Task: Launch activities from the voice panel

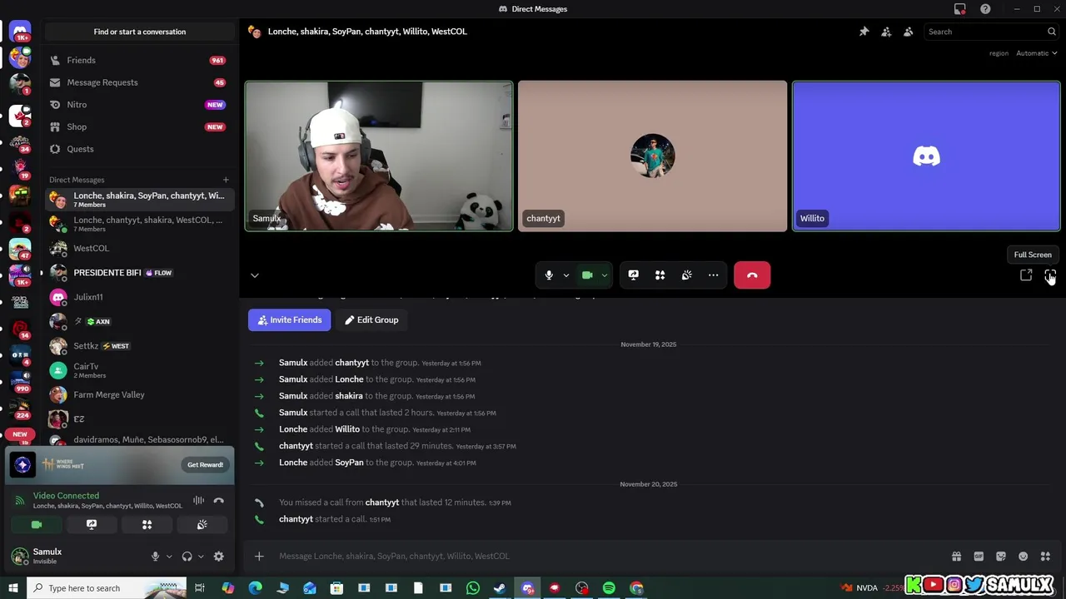Action: (147, 525)
